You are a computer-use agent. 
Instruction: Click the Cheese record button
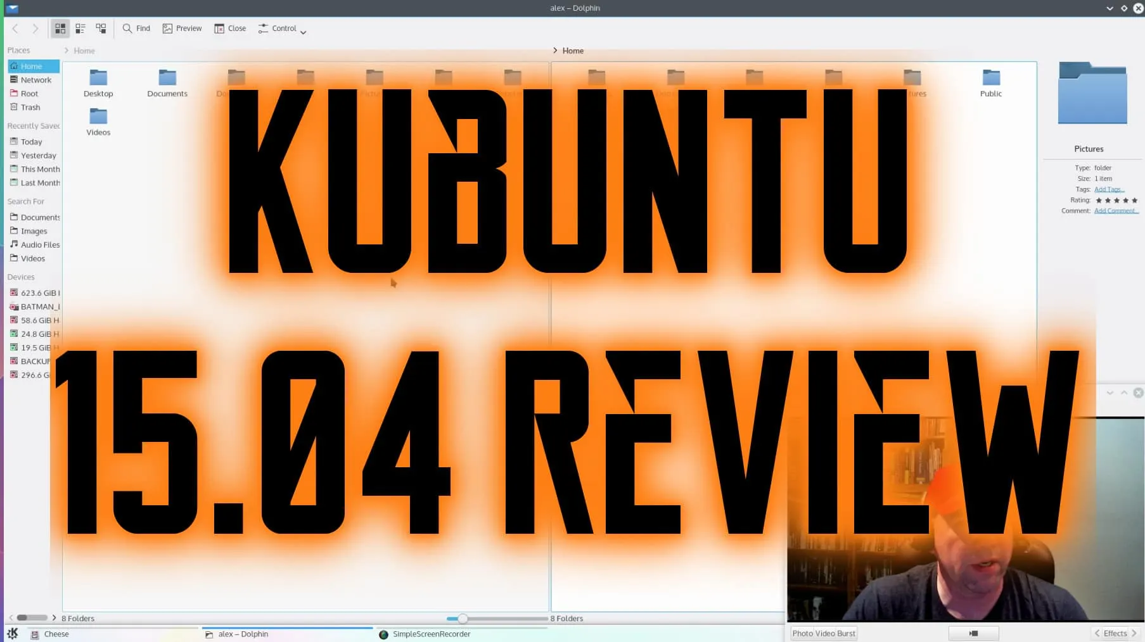pos(974,633)
